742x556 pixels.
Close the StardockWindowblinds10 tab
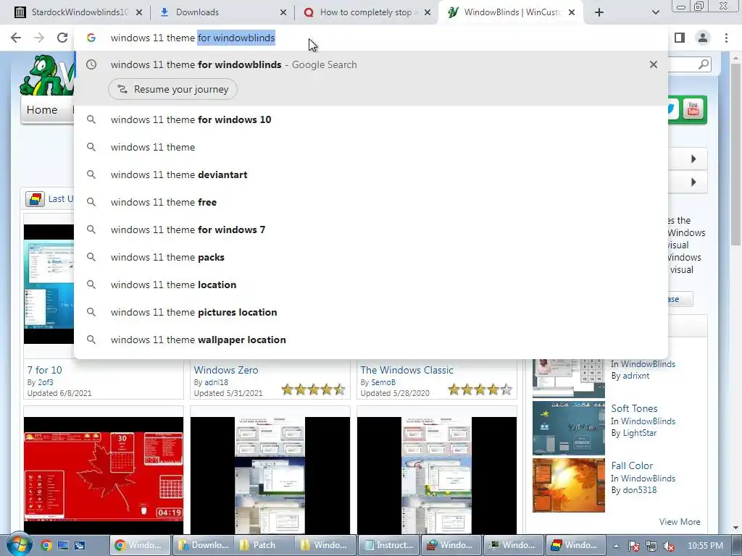pos(139,12)
